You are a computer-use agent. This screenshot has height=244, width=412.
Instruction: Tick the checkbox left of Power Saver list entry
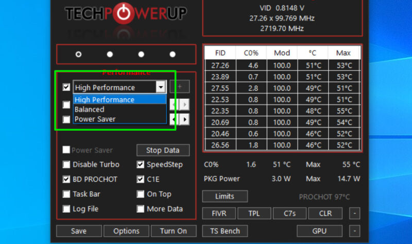tap(66, 119)
